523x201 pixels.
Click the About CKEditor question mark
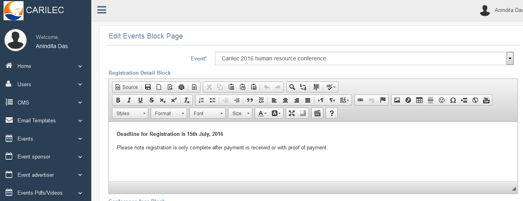[x=332, y=113]
